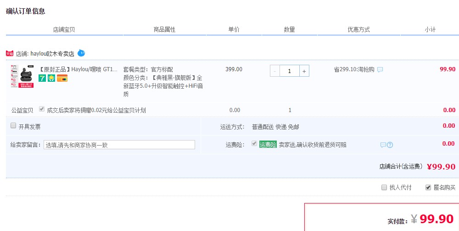459x231 pixels.
Task: Open the blue Wangwang chat icon
Action: [81, 53]
